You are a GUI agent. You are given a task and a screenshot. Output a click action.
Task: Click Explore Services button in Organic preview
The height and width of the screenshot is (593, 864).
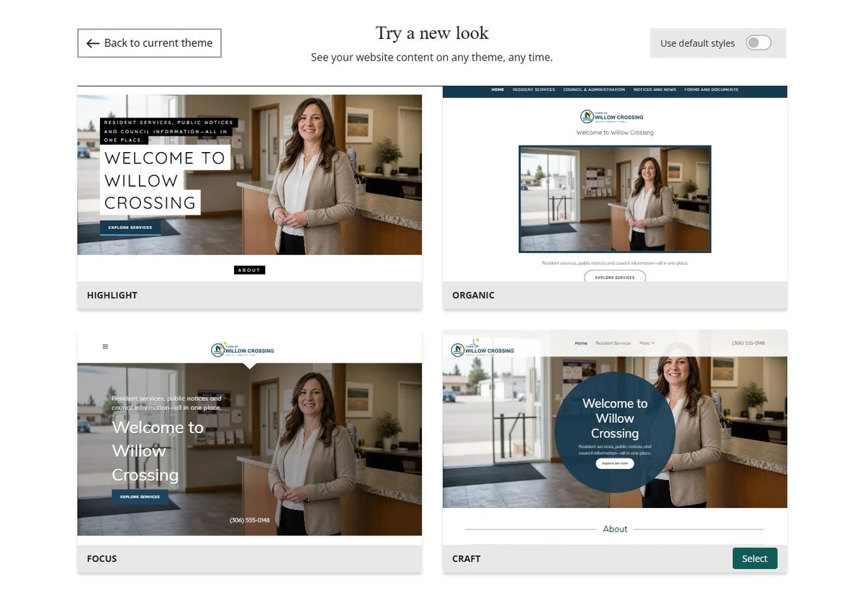pyautogui.click(x=615, y=277)
